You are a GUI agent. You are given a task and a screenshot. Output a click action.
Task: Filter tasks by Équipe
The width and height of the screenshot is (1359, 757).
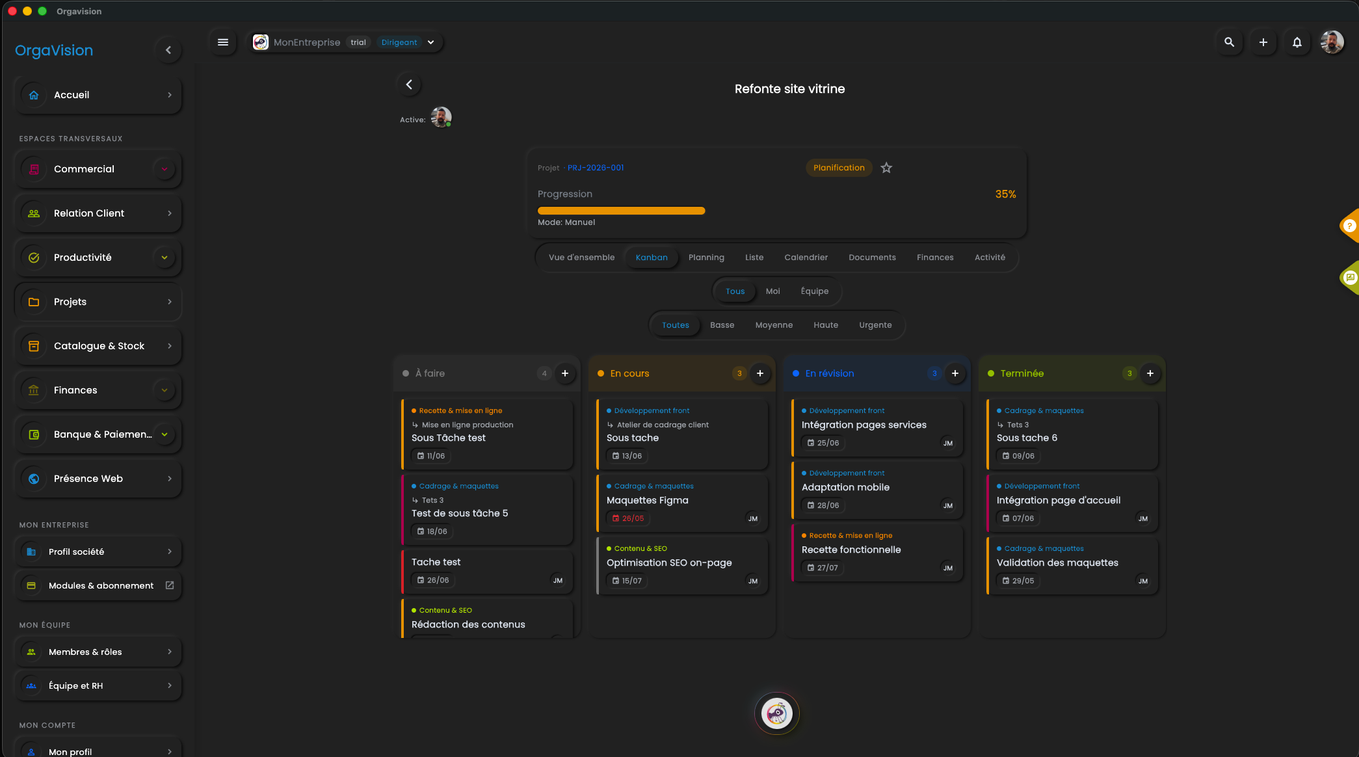pyautogui.click(x=815, y=291)
